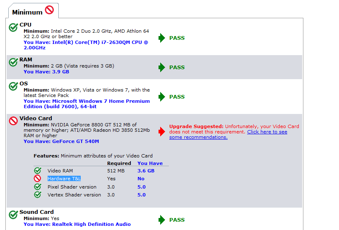Click 'Minimum: NVIDIA GeForce 8800 GT' requirement text
339x230 pixels.
point(87,130)
